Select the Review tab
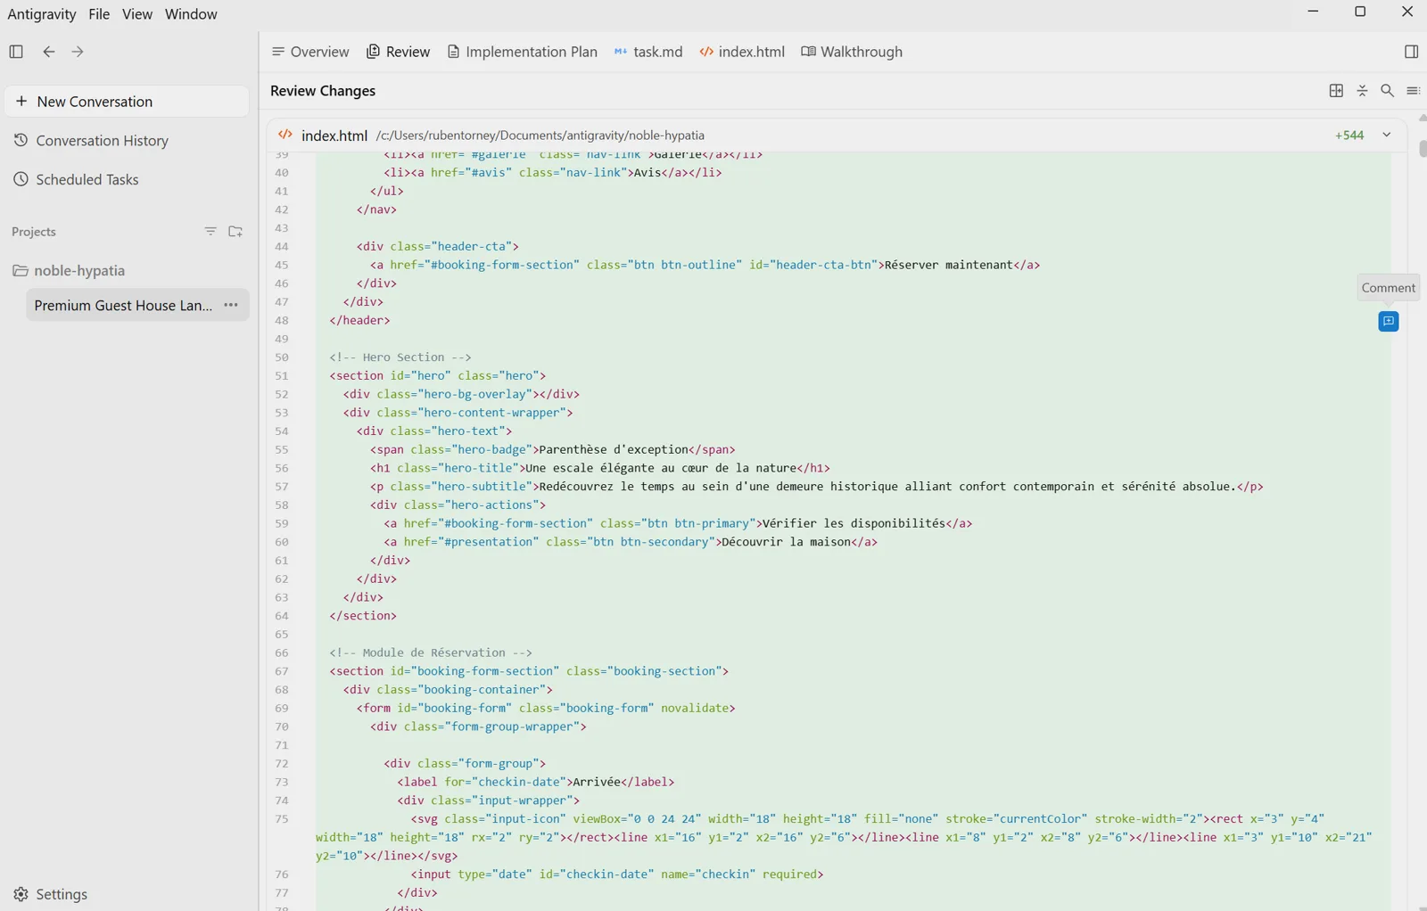 pyautogui.click(x=398, y=52)
